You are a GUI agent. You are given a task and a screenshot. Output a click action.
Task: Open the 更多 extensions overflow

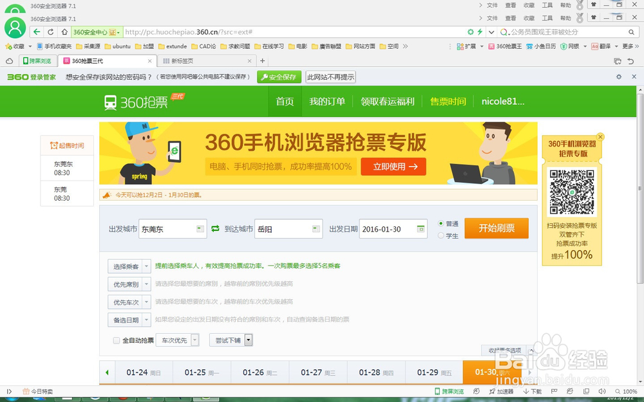(x=630, y=46)
